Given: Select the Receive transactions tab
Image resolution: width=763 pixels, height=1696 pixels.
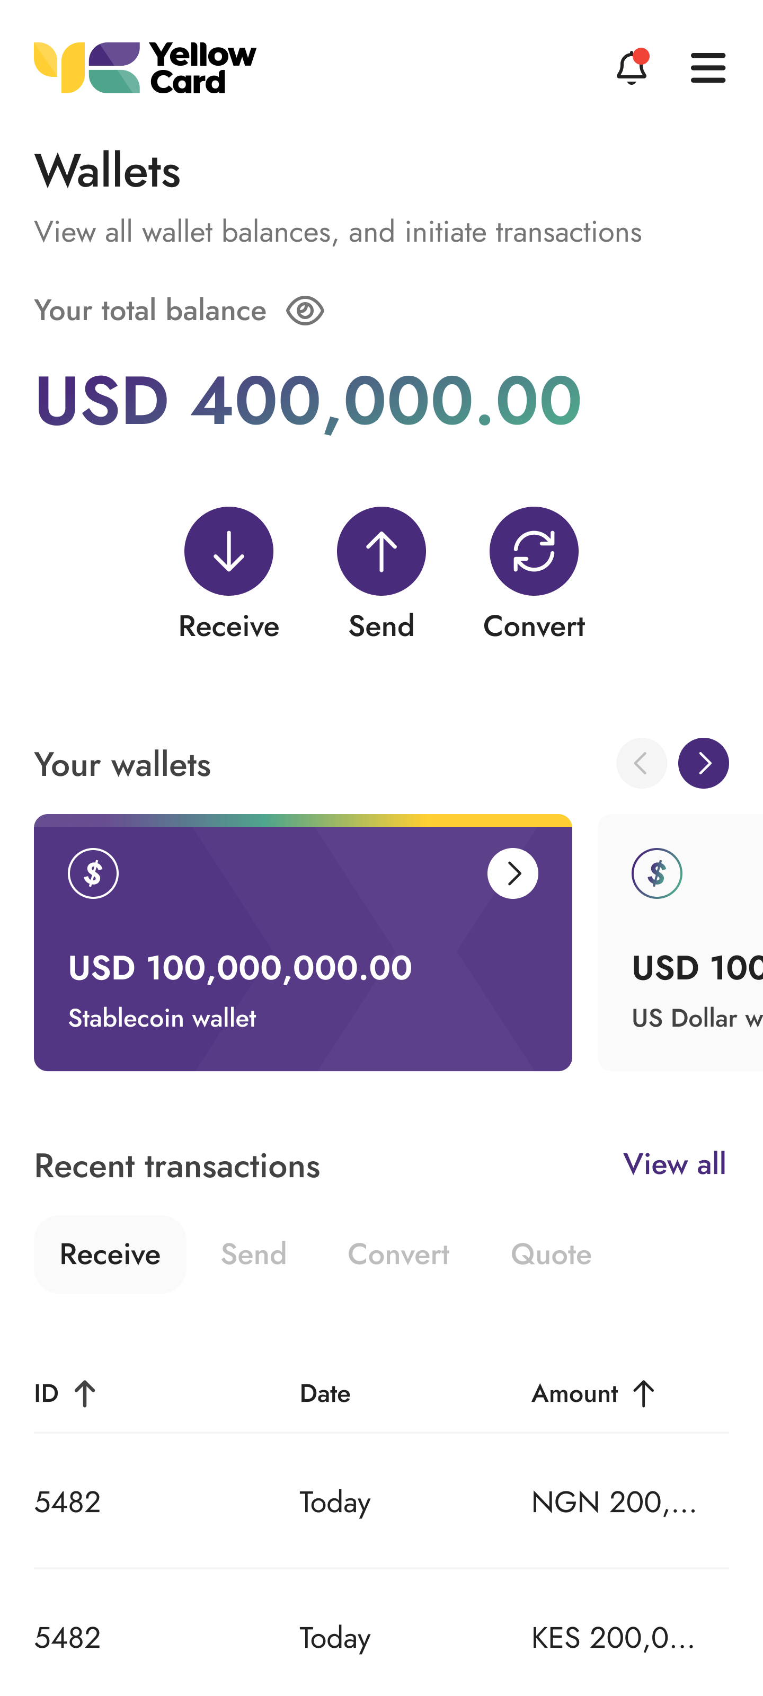Looking at the screenshot, I should (110, 1254).
